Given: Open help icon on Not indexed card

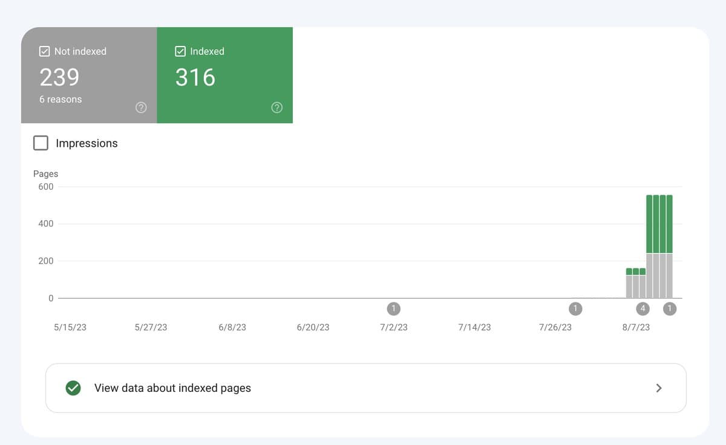Looking at the screenshot, I should click(141, 108).
